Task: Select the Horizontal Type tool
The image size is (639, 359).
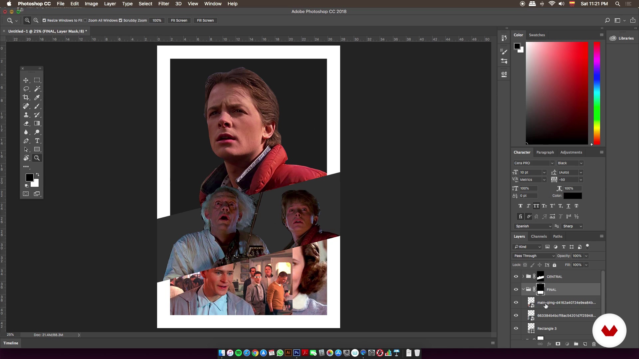Action: pos(37,141)
